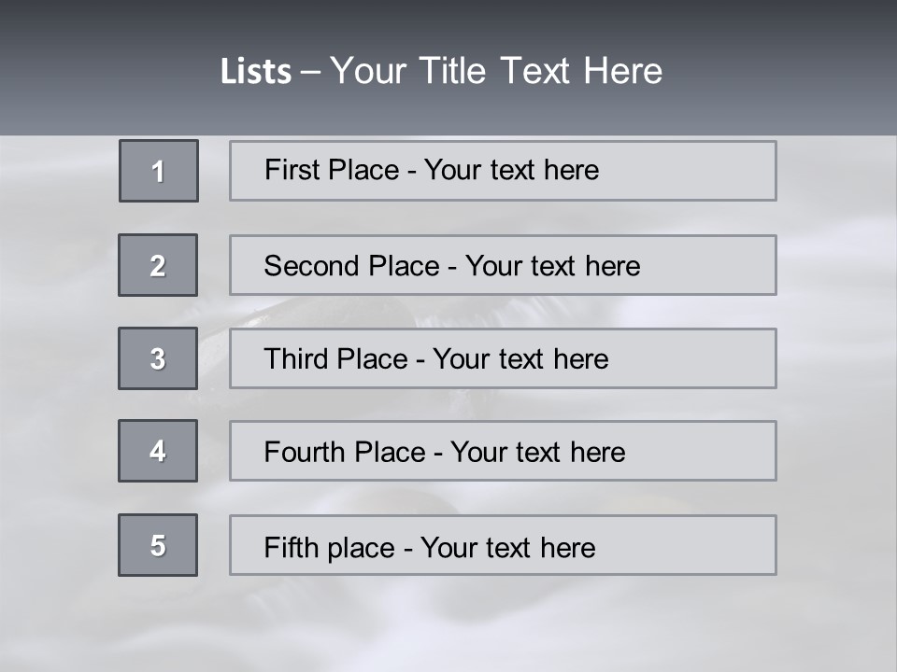Click the words 'Fifth place' in row five
897x672 pixels.
[x=330, y=548]
